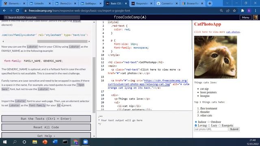
Task: Select the Indoor radio button
Action: click(196, 122)
